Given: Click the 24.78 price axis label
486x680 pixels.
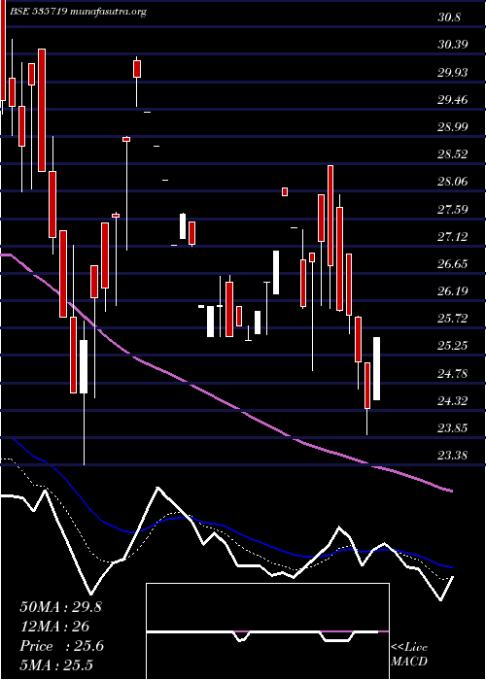Looking at the screenshot, I should [x=453, y=373].
